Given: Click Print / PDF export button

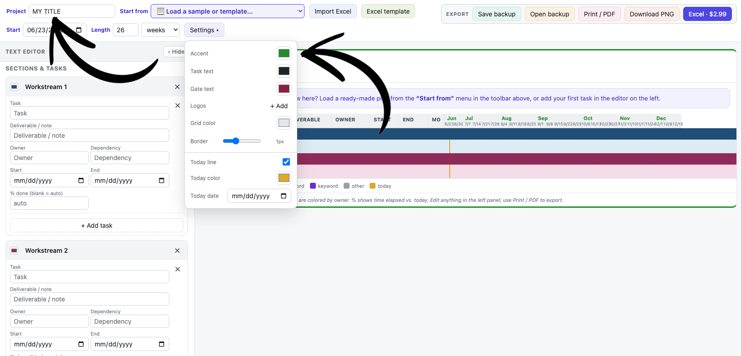Looking at the screenshot, I should (x=599, y=14).
